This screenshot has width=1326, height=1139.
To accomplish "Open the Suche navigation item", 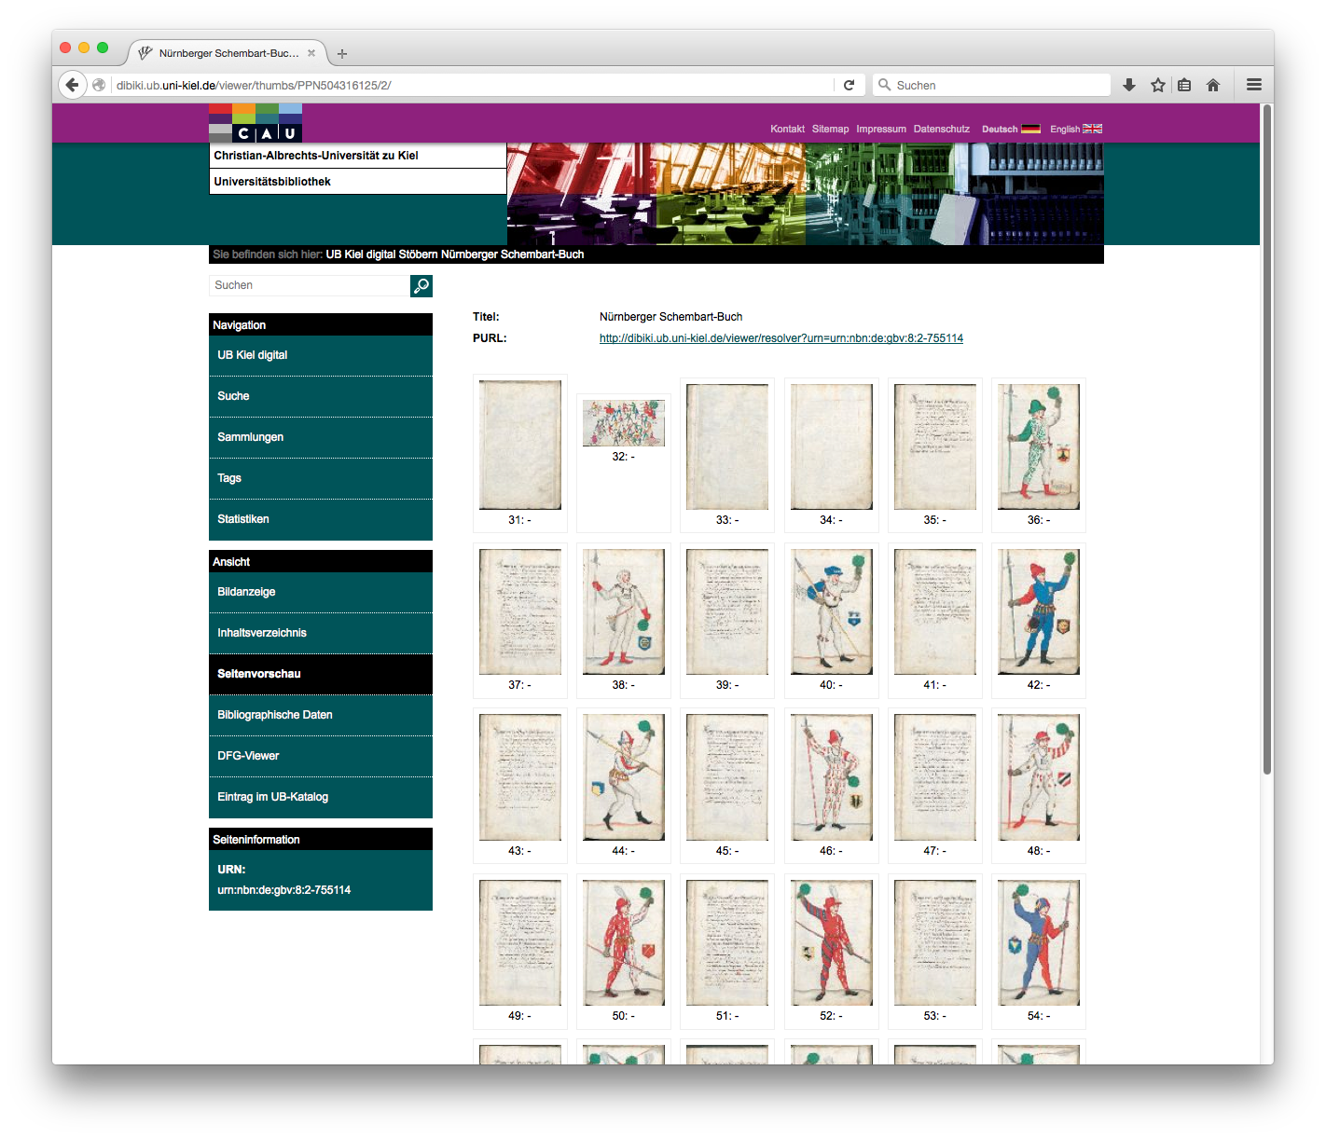I will point(321,396).
